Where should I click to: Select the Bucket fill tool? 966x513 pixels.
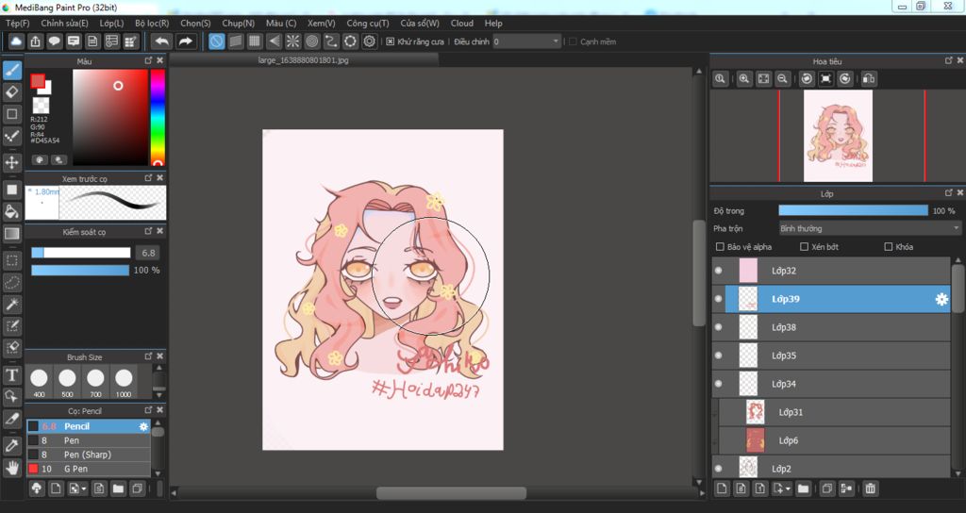click(x=11, y=211)
